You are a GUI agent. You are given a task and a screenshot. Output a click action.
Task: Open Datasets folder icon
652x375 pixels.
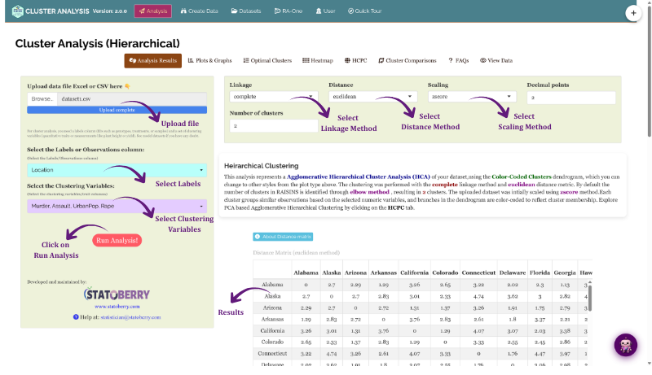point(234,11)
